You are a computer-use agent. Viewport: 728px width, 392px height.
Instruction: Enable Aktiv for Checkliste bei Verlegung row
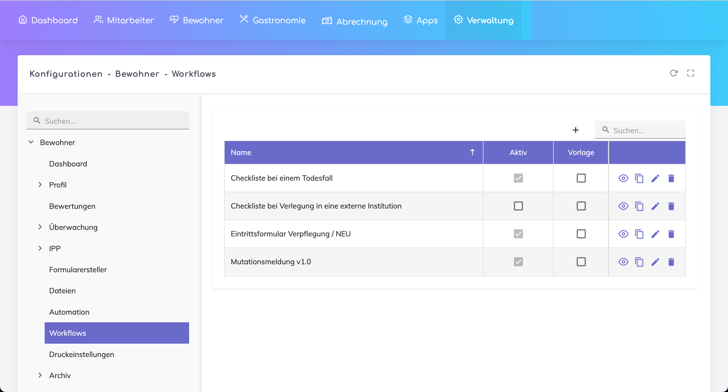pyautogui.click(x=518, y=206)
